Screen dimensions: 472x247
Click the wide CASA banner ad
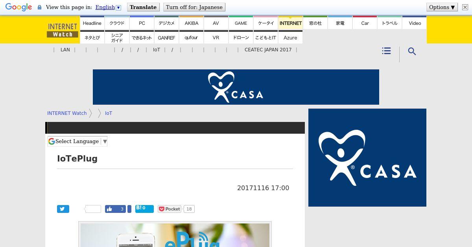[236, 87]
